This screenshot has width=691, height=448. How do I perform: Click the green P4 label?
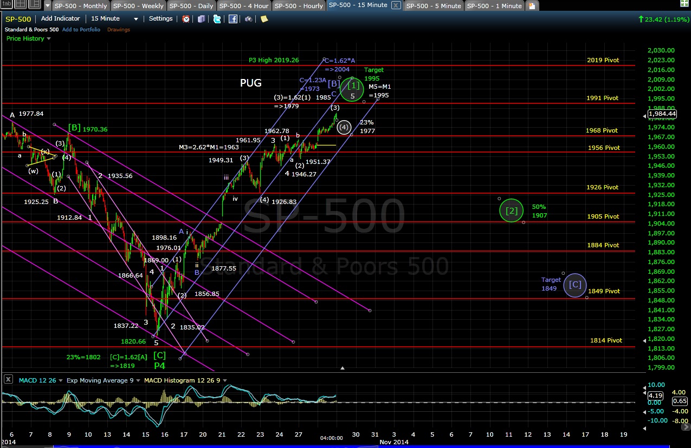point(159,365)
